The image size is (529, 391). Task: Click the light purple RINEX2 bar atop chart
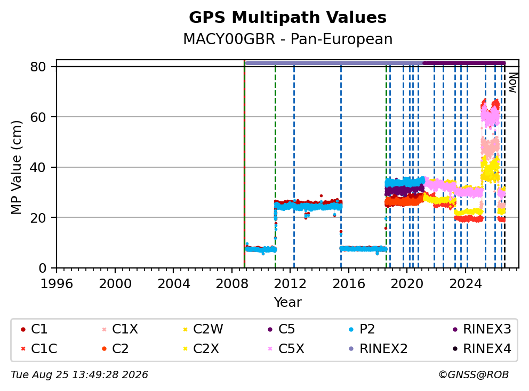point(334,63)
